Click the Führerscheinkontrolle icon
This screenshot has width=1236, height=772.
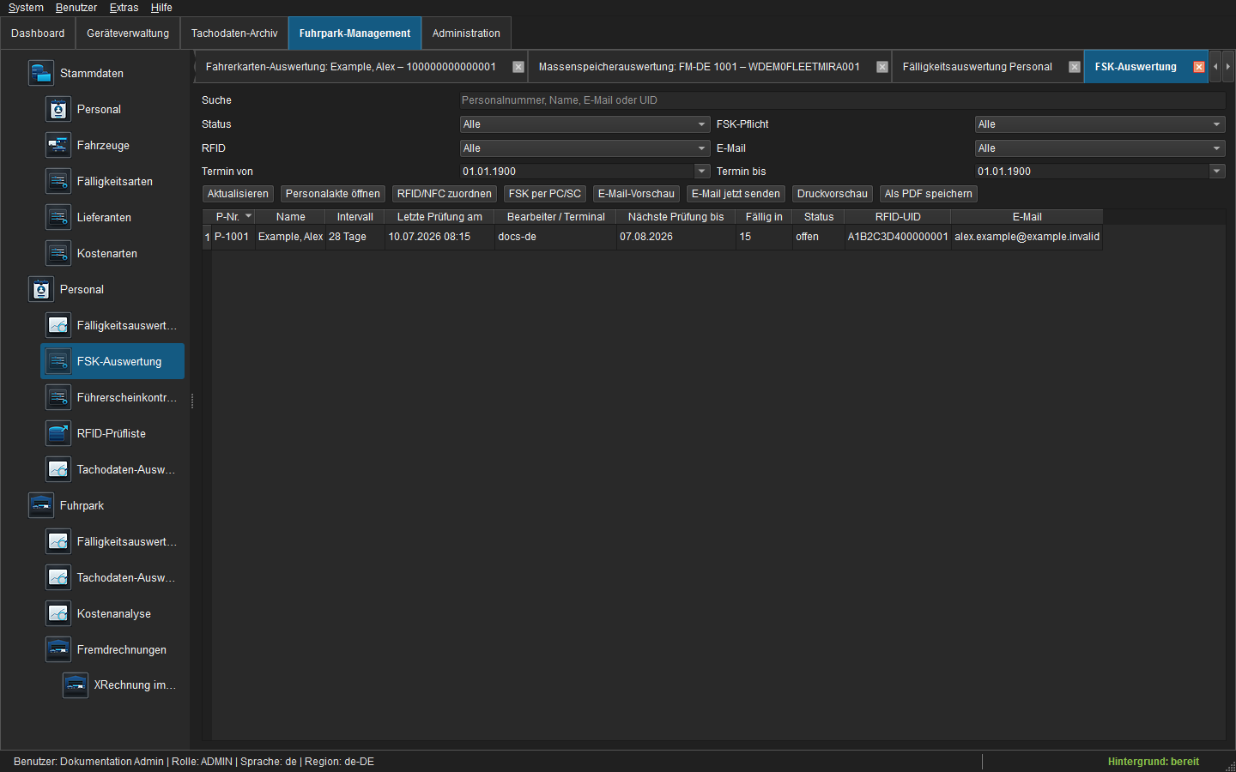(x=58, y=397)
